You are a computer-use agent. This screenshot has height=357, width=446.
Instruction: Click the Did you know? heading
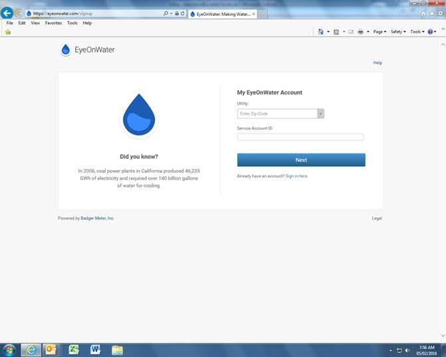click(139, 157)
